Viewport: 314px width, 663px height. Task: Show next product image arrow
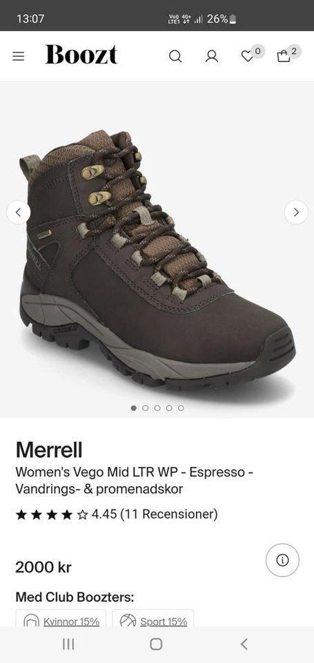pos(296,212)
